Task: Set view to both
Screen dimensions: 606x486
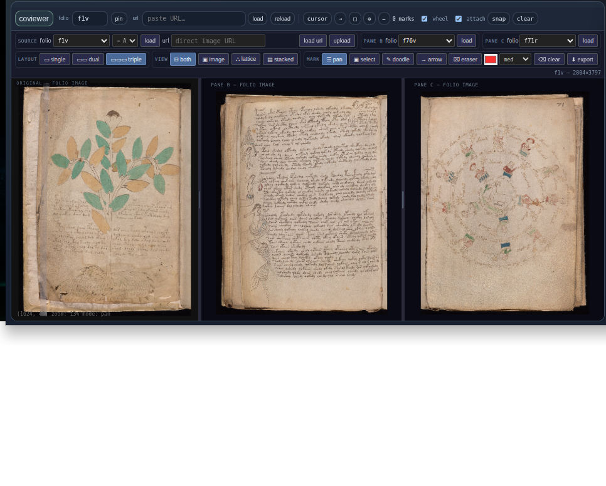Action: point(183,59)
